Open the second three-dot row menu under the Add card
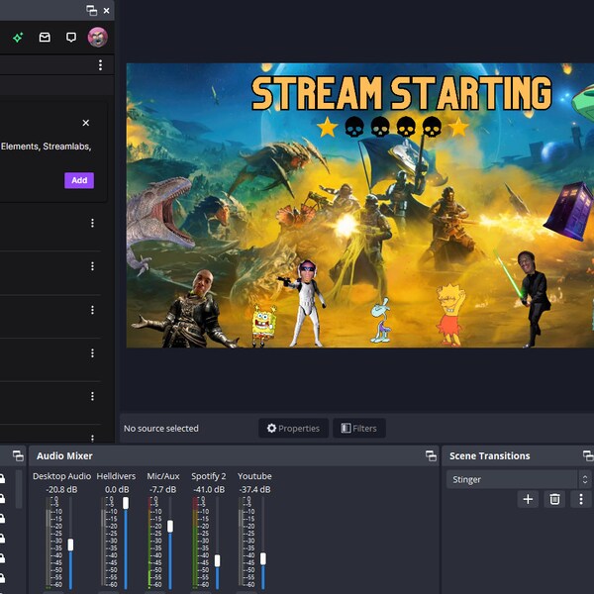This screenshot has width=594, height=594. pos(92,266)
